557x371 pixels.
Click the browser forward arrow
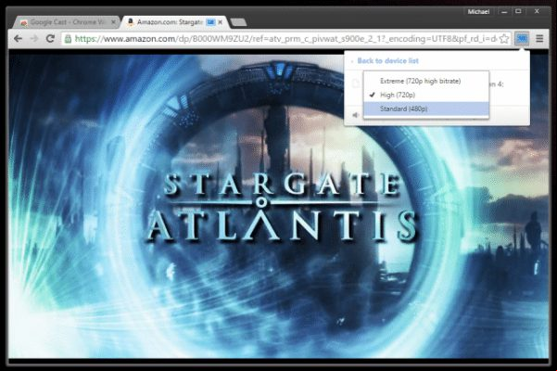(34, 38)
